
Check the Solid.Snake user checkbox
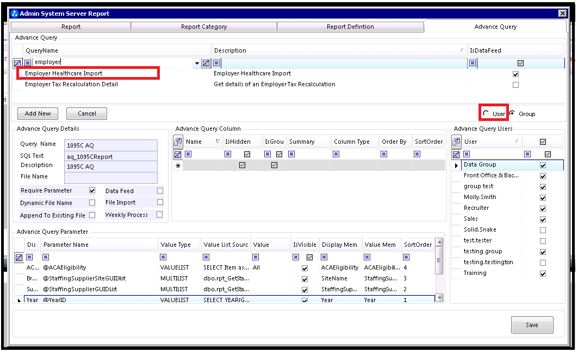[x=543, y=231]
